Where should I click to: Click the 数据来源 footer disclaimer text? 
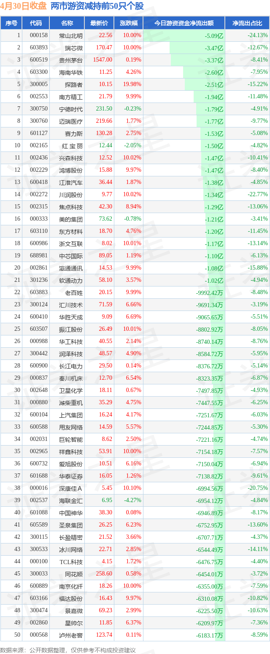click(68, 650)
